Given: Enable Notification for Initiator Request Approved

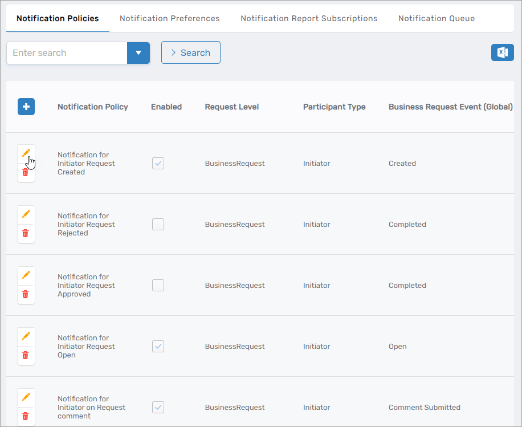Looking at the screenshot, I should tap(158, 285).
